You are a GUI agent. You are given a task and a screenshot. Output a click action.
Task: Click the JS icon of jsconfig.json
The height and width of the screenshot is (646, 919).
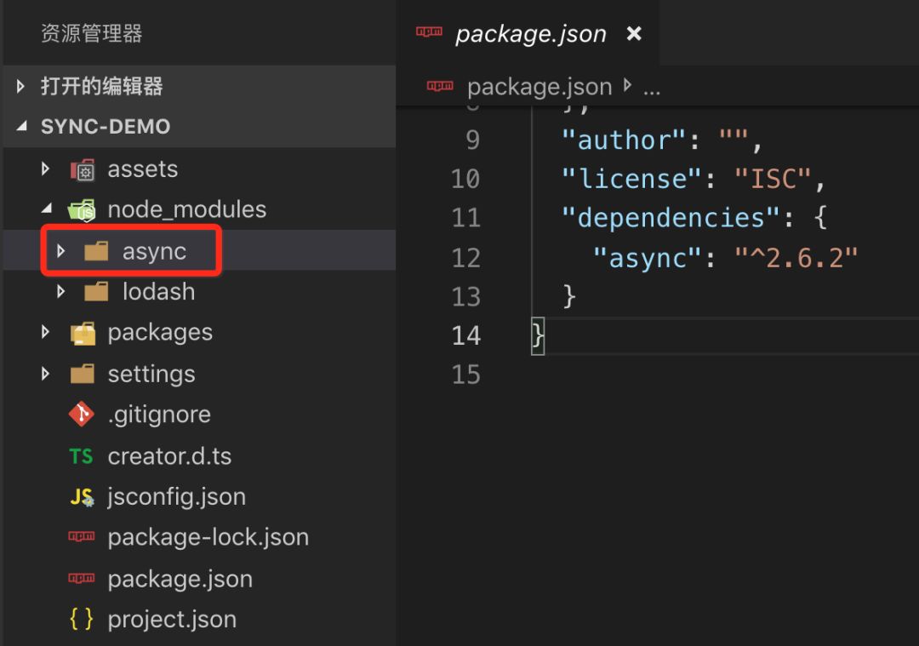click(x=82, y=497)
